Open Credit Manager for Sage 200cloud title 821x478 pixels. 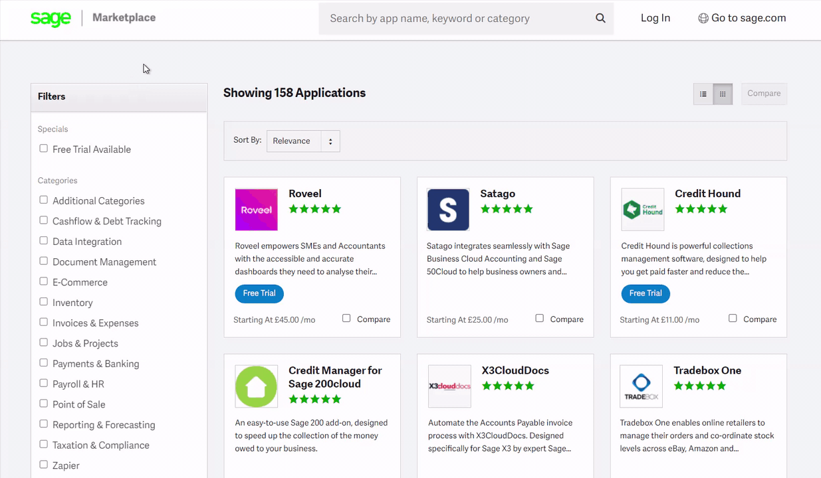[x=335, y=377]
